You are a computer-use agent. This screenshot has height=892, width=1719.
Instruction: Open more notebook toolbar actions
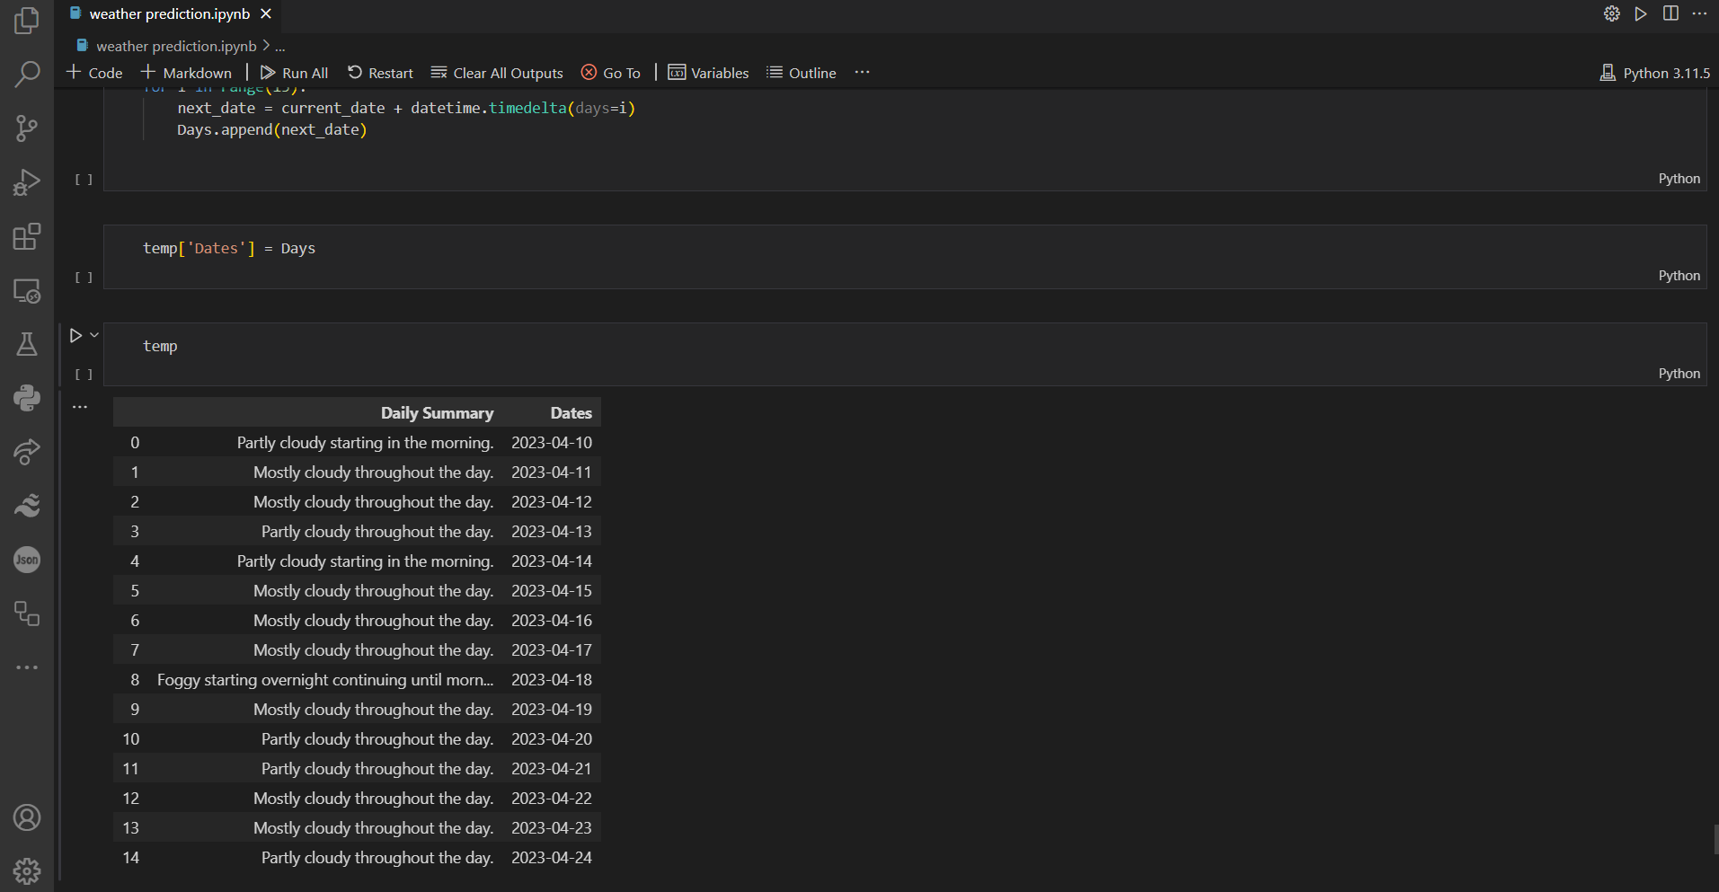(863, 72)
